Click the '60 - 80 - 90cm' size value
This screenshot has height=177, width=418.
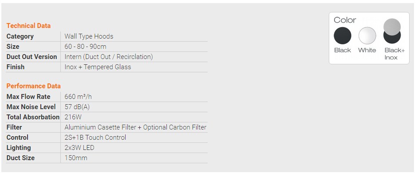point(85,47)
